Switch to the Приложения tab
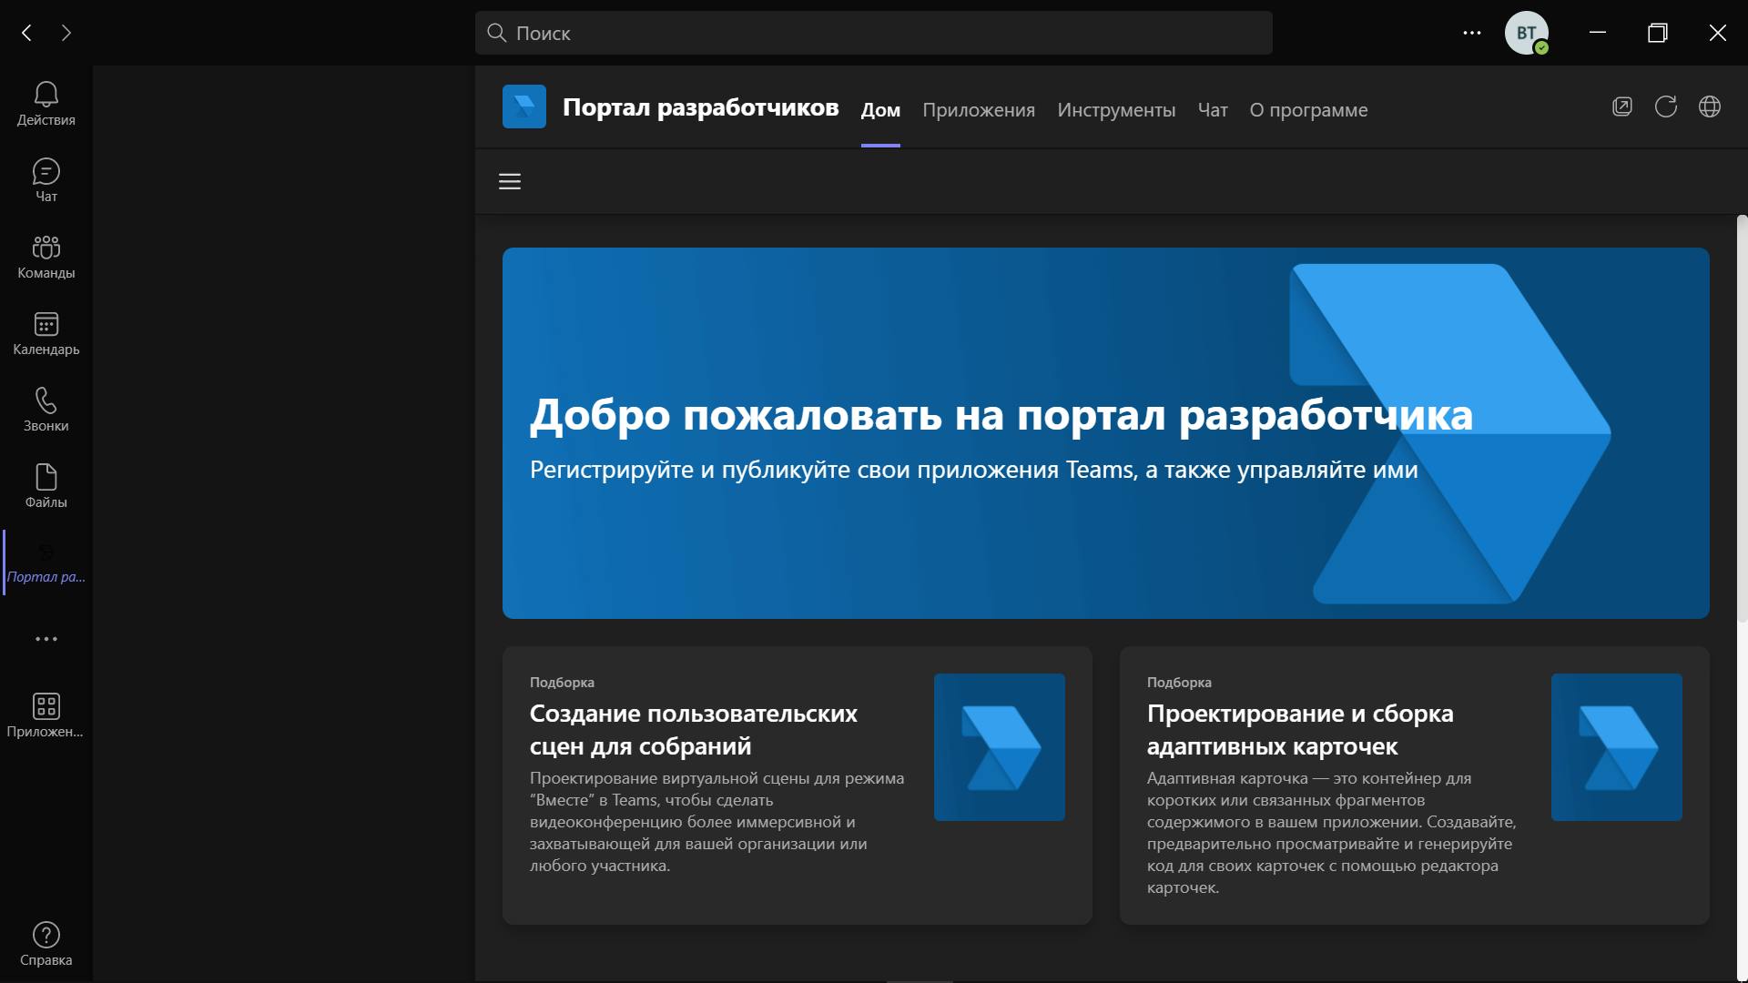 tap(979, 110)
